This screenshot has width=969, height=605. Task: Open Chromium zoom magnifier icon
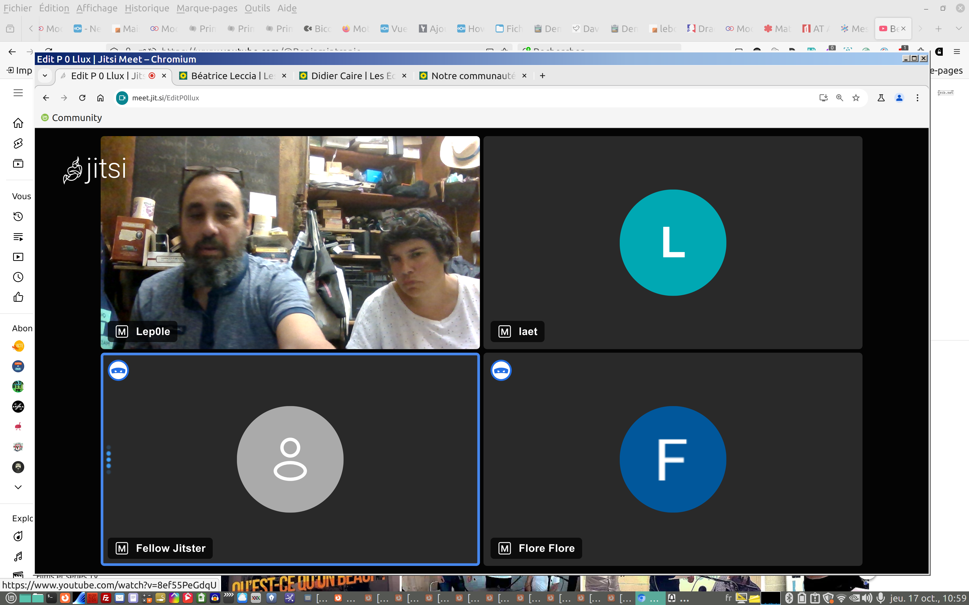(x=840, y=98)
